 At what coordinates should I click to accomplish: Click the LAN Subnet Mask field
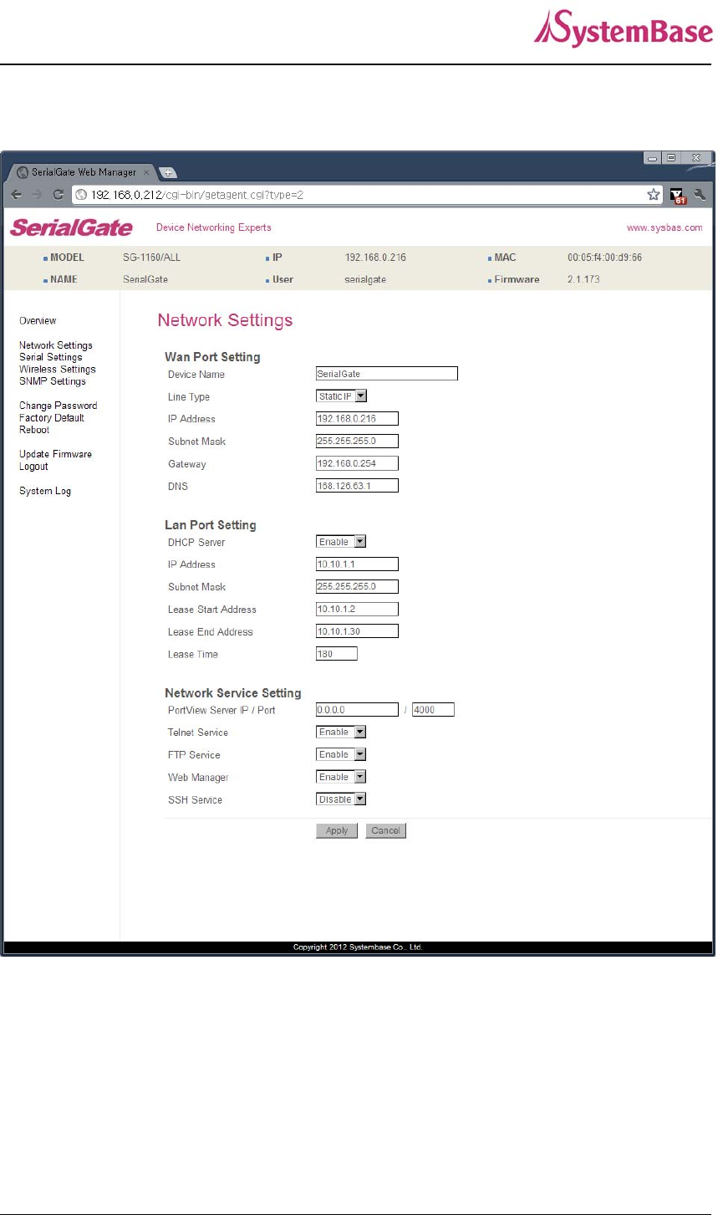point(357,587)
